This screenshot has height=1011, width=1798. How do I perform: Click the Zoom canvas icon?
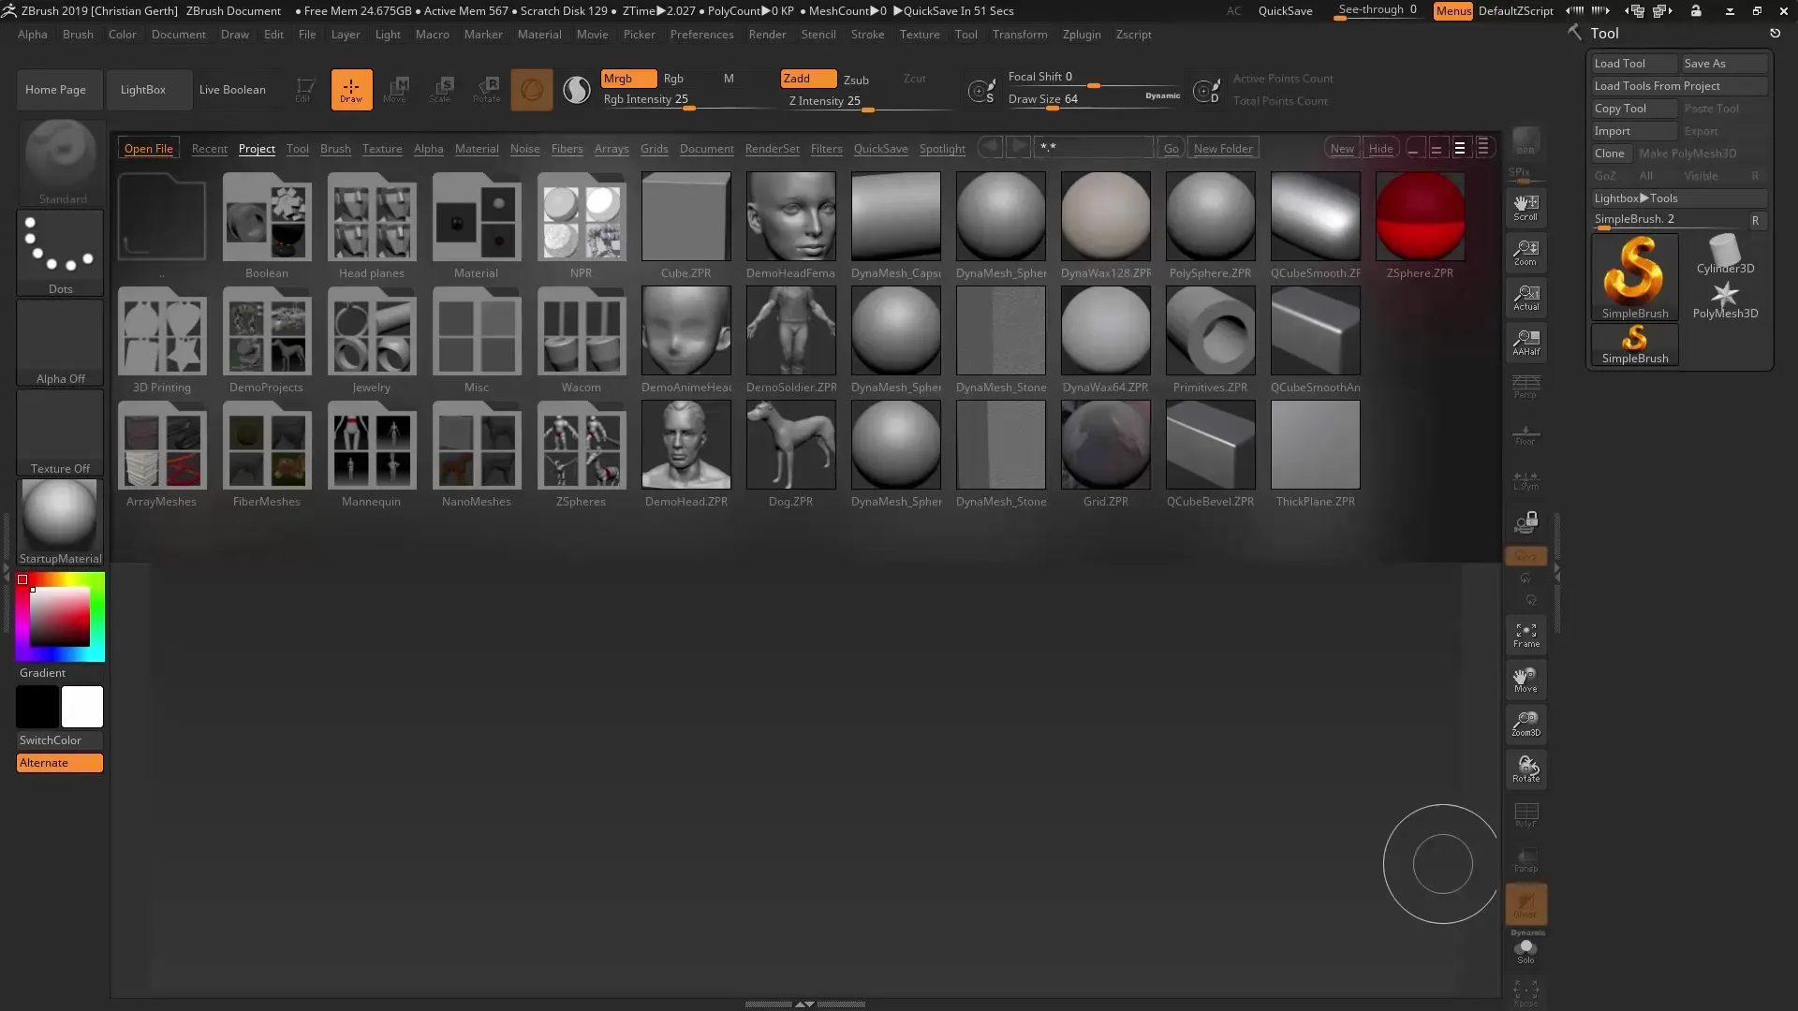pyautogui.click(x=1525, y=253)
